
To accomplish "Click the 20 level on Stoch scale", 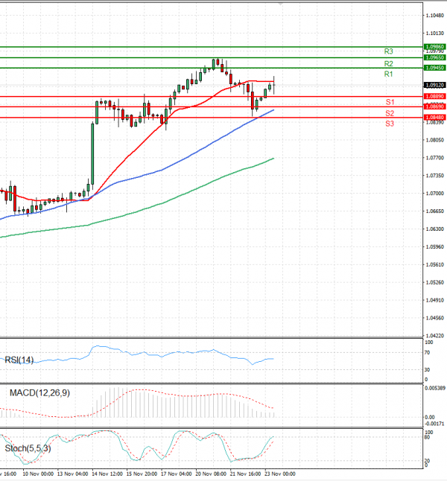I will click(427, 461).
